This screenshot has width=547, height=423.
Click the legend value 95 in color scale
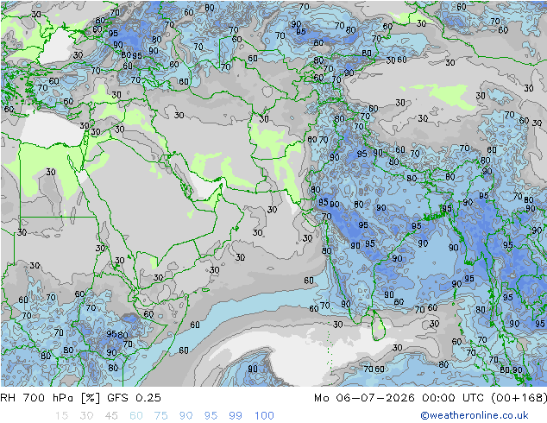(211, 416)
